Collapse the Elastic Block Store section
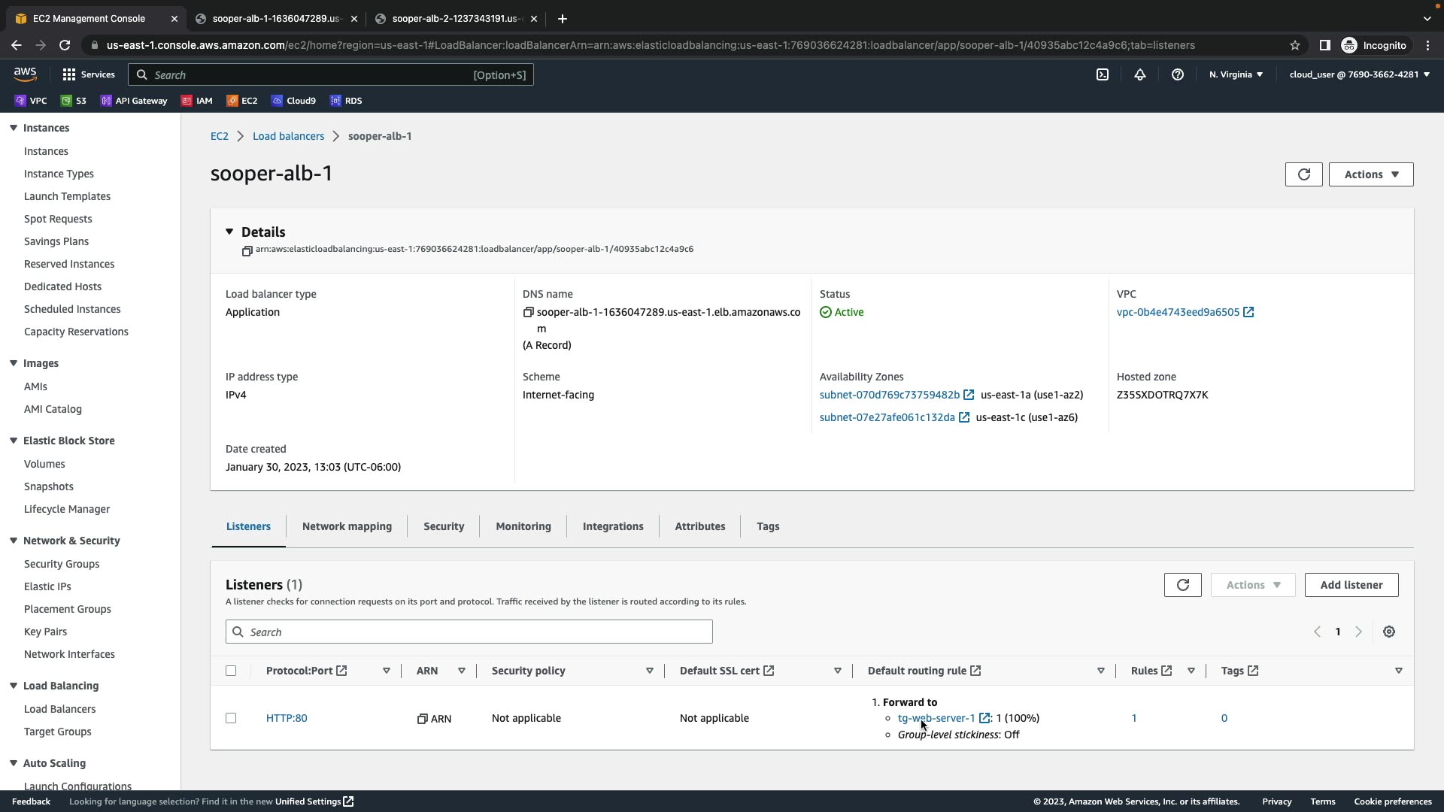This screenshot has width=1444, height=812. point(14,441)
